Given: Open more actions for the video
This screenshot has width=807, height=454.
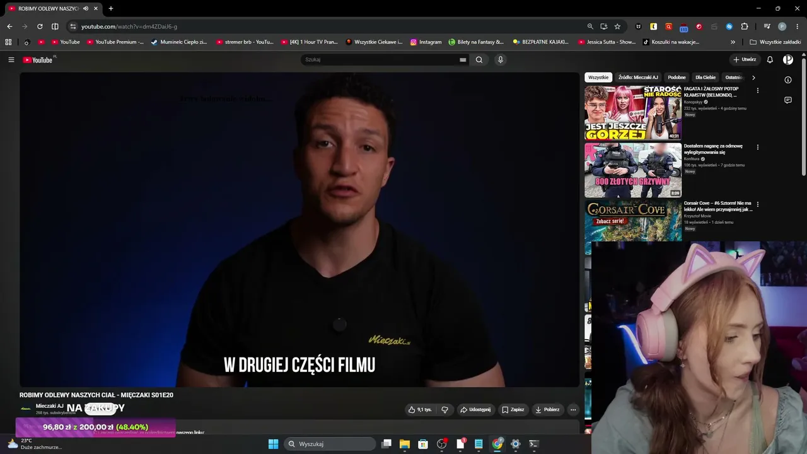Looking at the screenshot, I should [573, 410].
